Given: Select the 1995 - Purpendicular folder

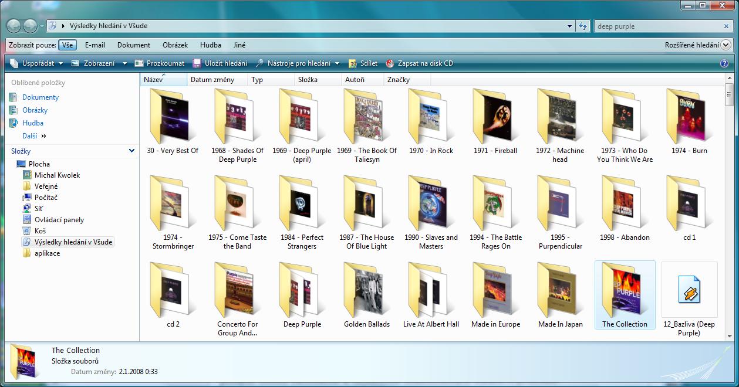Looking at the screenshot, I should pos(560,213).
